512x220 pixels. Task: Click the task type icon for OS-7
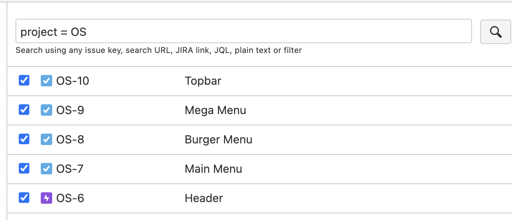point(46,169)
